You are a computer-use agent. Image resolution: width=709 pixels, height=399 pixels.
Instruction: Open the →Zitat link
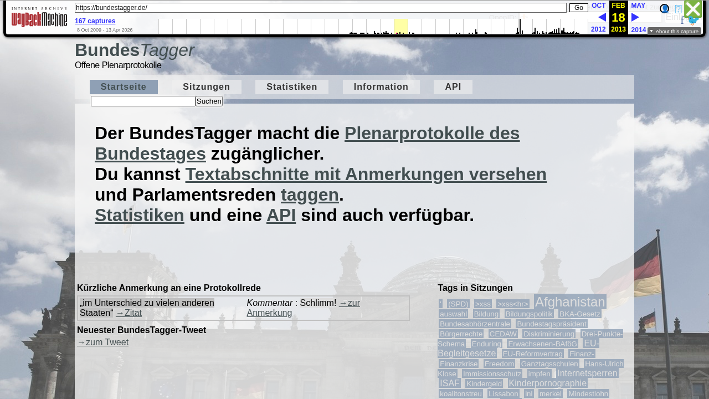129,313
